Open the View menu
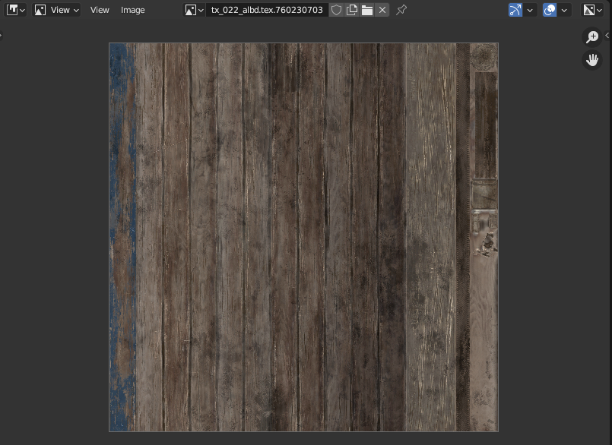 (x=100, y=10)
